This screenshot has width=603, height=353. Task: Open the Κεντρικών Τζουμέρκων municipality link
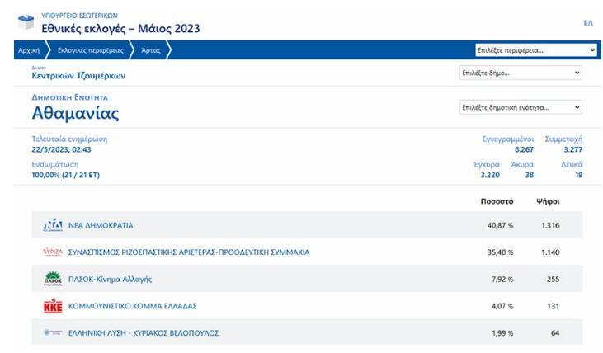point(78,76)
